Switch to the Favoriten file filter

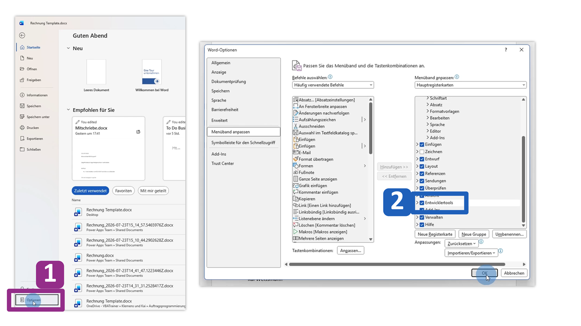[x=123, y=191]
